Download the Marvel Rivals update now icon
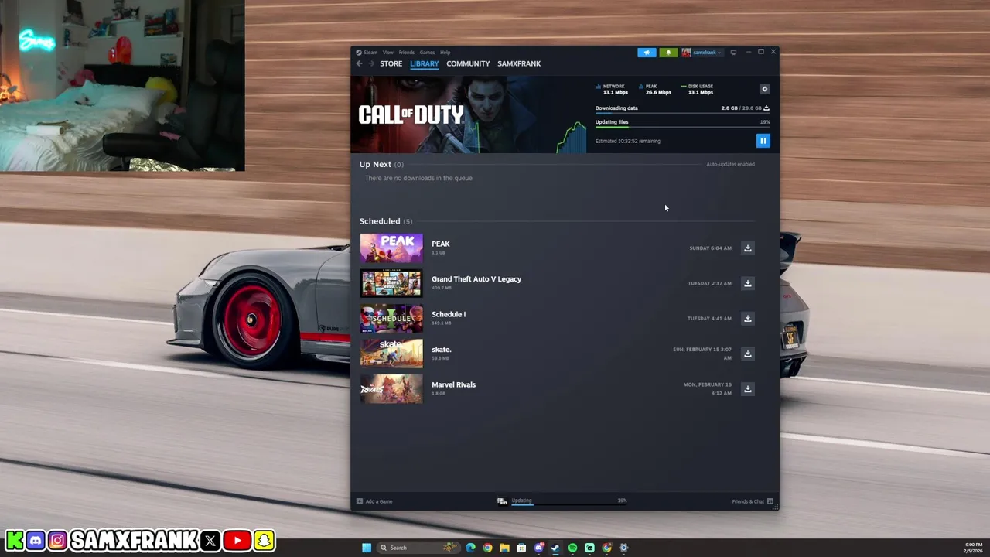This screenshot has width=990, height=557. coord(747,389)
